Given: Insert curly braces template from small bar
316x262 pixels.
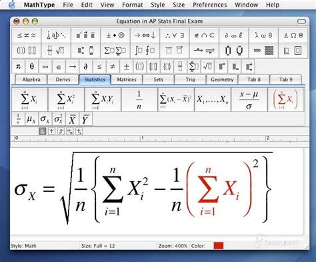Looking at the screenshot, I should [x=167, y=66].
